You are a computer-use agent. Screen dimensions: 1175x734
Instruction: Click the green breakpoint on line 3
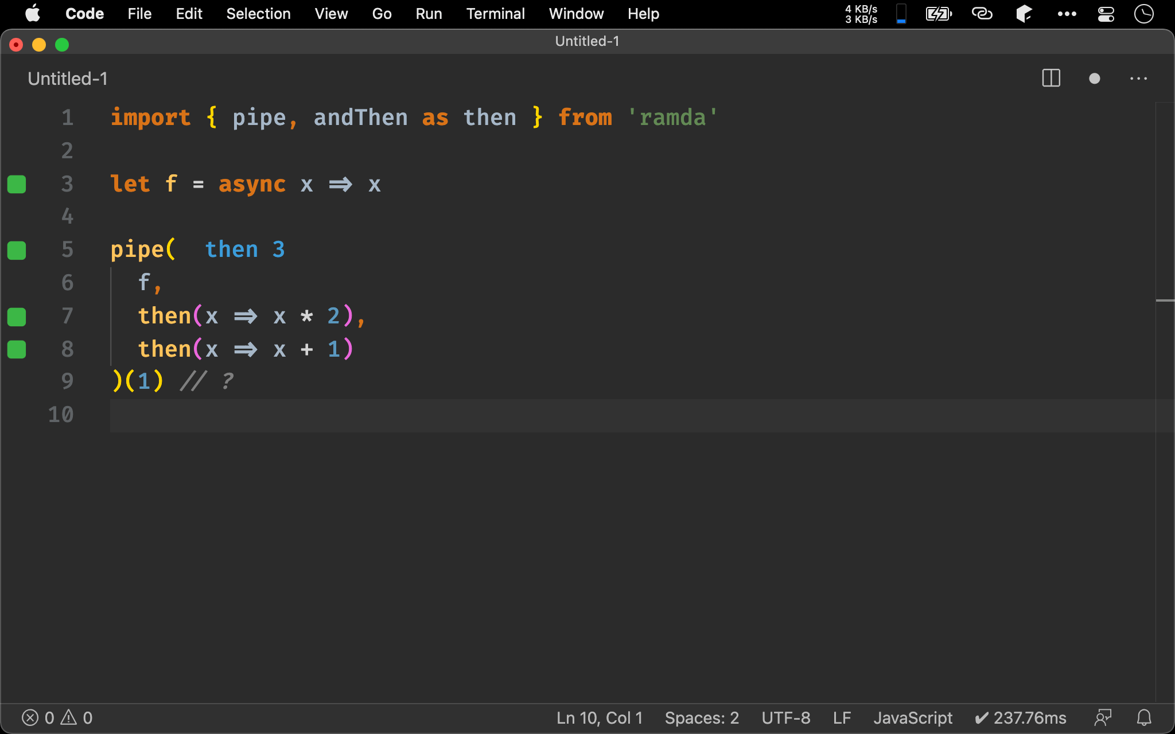tap(17, 183)
